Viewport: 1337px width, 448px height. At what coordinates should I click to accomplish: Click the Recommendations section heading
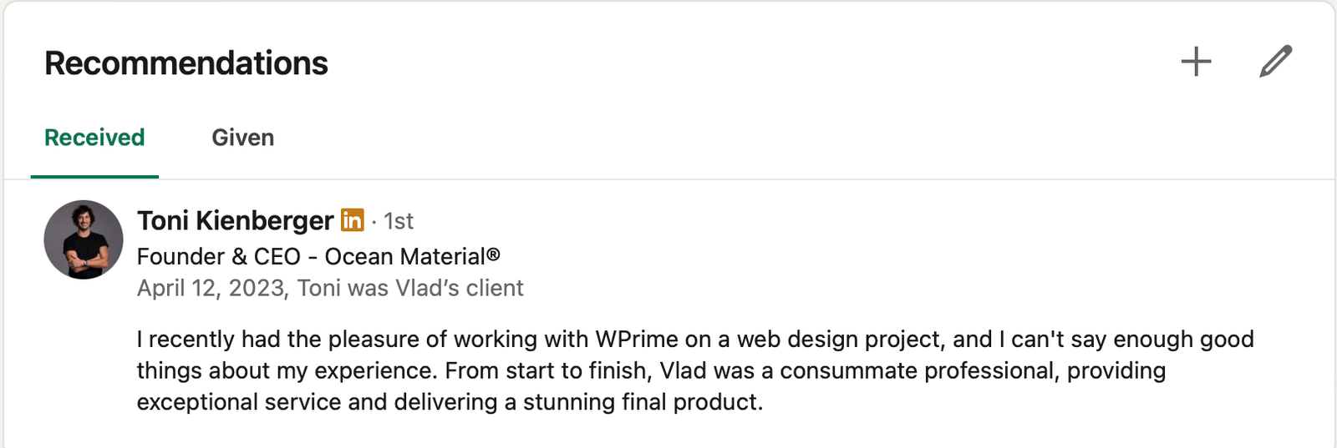(x=186, y=63)
